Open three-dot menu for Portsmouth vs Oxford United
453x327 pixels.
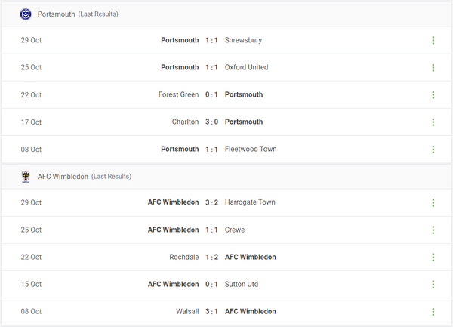[433, 68]
